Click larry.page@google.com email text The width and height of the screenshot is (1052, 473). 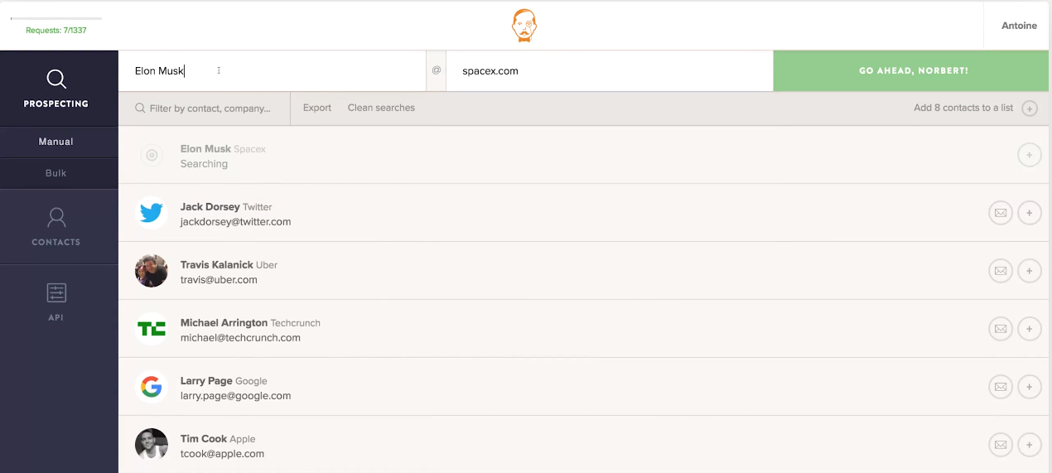(235, 396)
